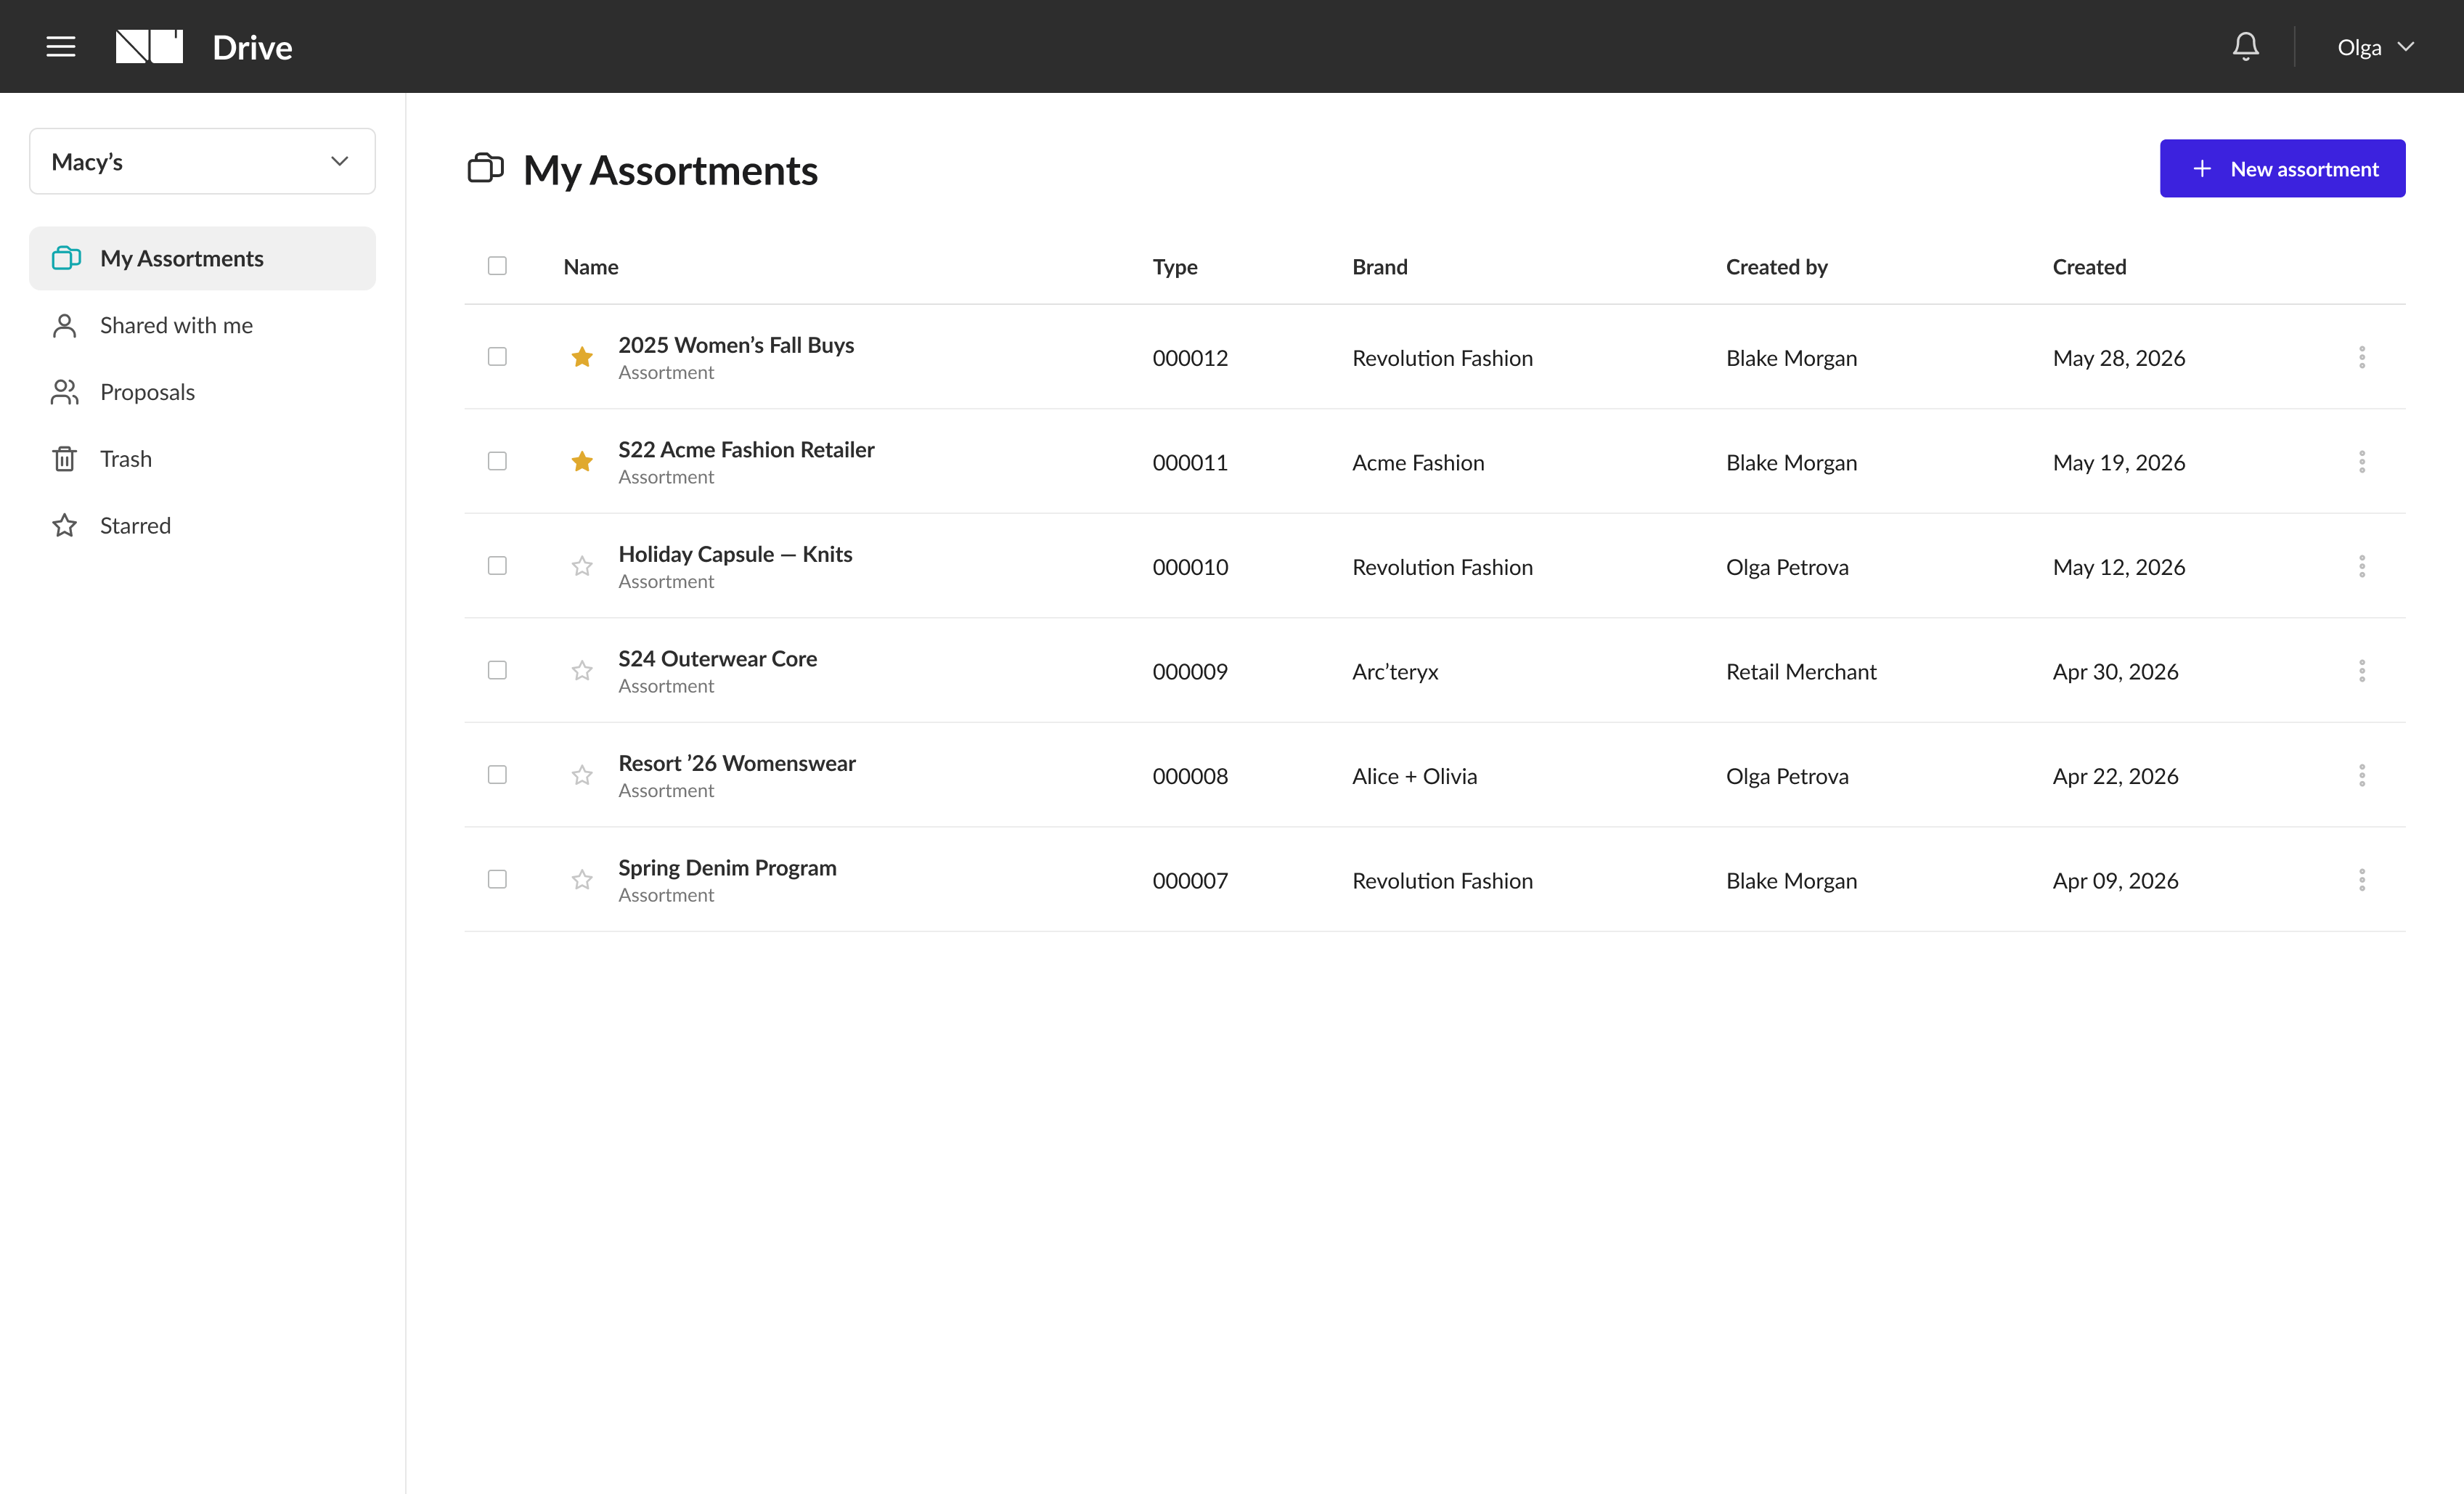Viewport: 2464px width, 1494px height.
Task: Check 2025 Women's Fall Buys row
Action: pos(497,357)
